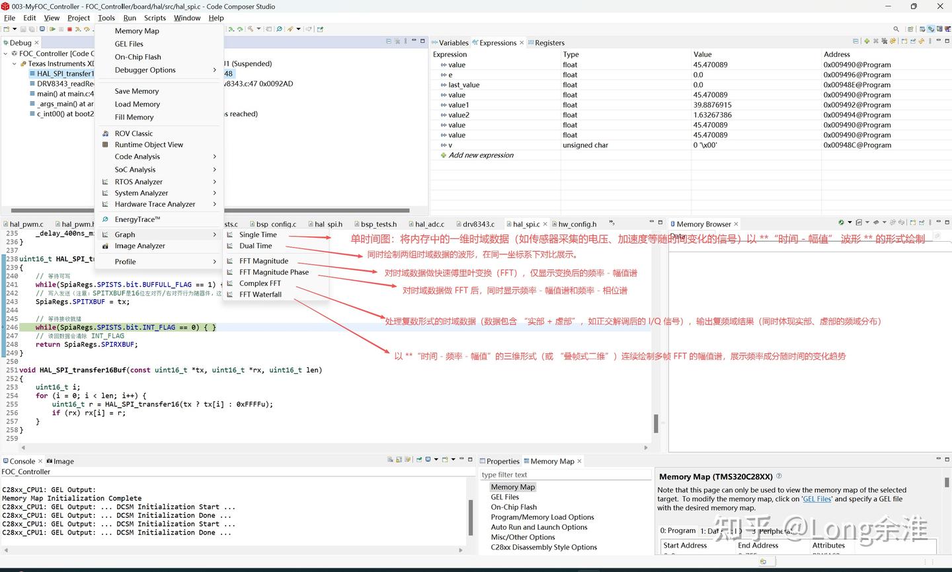The image size is (952, 572).
Task: Click the type filter text field
Action: (565, 474)
